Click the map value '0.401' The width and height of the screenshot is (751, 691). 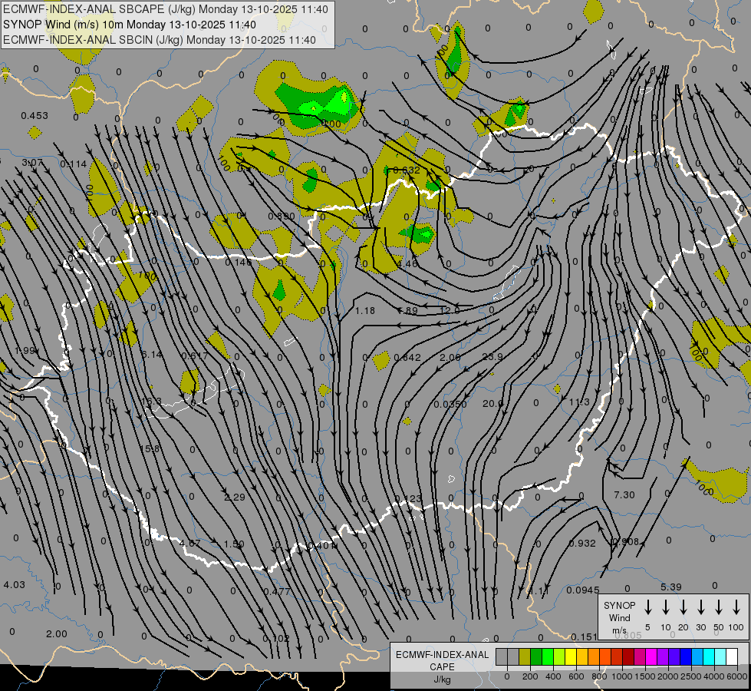(321, 546)
